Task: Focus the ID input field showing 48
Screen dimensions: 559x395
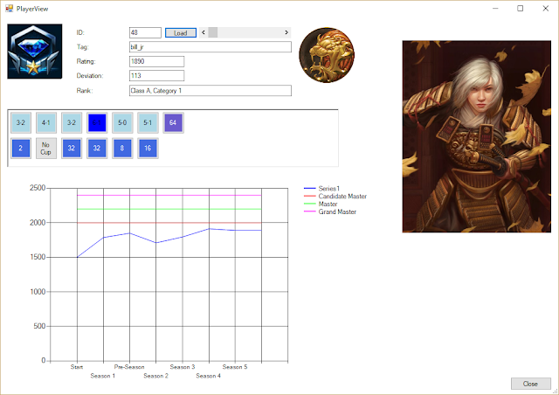Action: click(145, 32)
